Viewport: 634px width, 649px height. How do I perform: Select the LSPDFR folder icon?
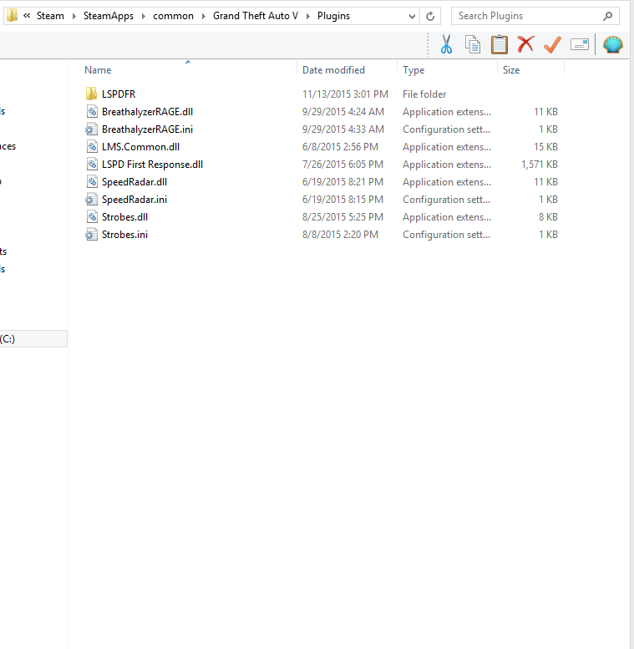click(91, 94)
